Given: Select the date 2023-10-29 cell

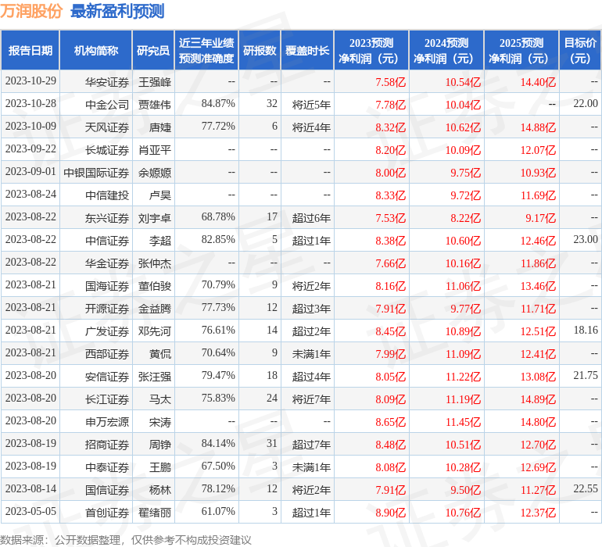Looking at the screenshot, I should [30, 81].
